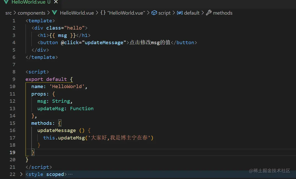The image size is (296, 179).
Task: Click 'updateMsg' prop on line 13
Action: tap(51, 109)
